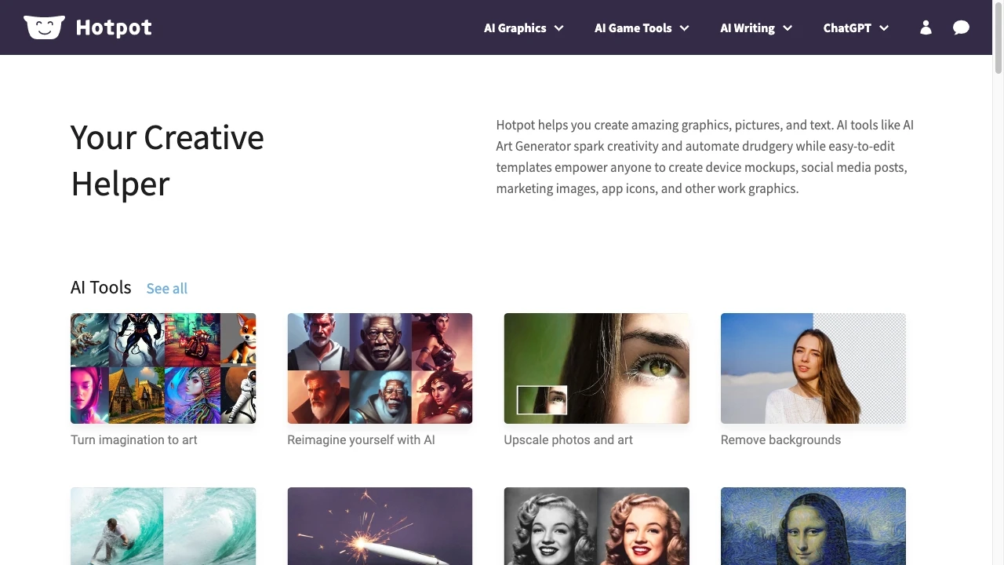Expand the AI Writing dropdown chevron
The width and height of the screenshot is (1004, 565).
pos(788,28)
